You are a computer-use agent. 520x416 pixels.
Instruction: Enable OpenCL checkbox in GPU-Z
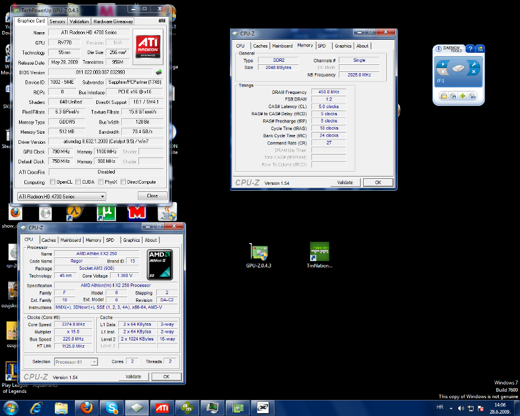(x=52, y=182)
